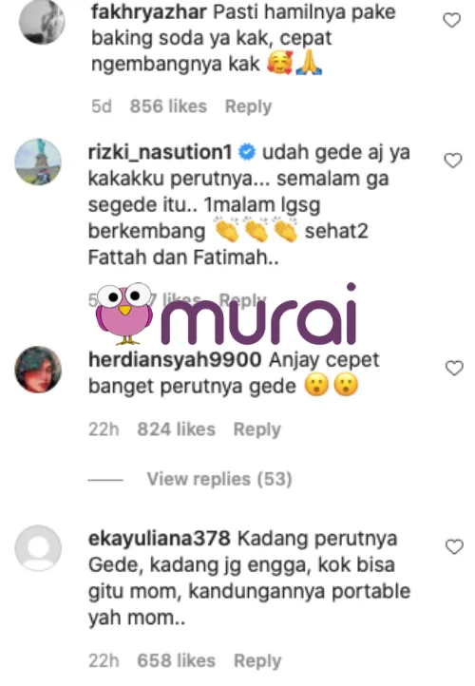Open fakhryazhar's profile picture
This screenshot has height=686, width=475.
point(42,21)
